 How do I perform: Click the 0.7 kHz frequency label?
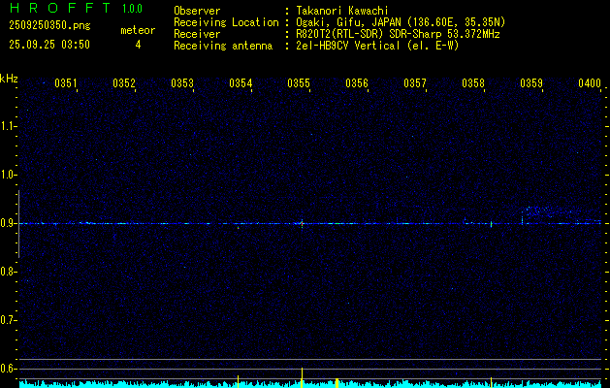point(7,320)
